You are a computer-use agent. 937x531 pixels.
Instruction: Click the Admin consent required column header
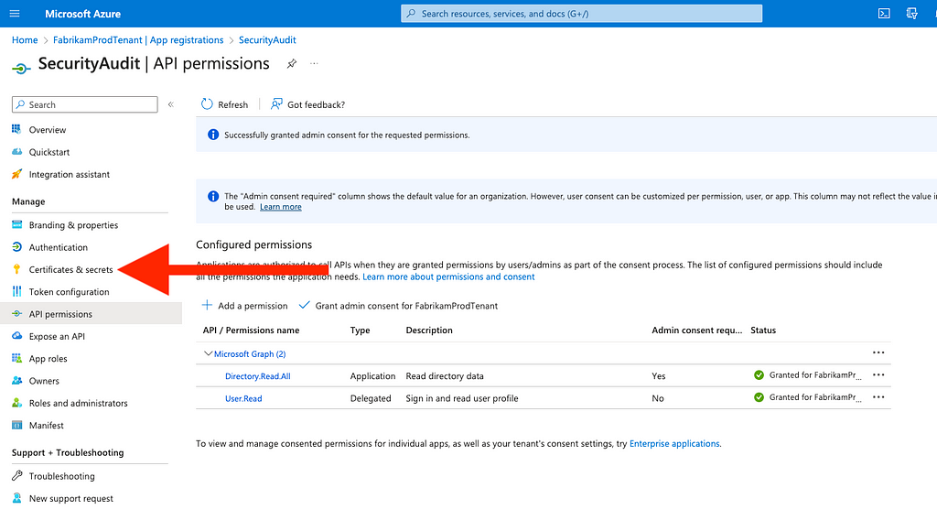tap(696, 331)
